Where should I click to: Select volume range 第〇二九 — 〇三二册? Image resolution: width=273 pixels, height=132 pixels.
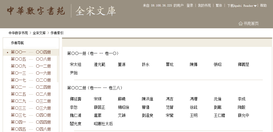click(x=31, y=101)
